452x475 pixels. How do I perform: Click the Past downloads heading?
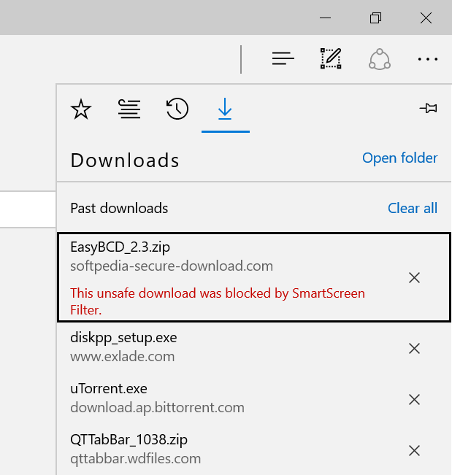pyautogui.click(x=119, y=209)
